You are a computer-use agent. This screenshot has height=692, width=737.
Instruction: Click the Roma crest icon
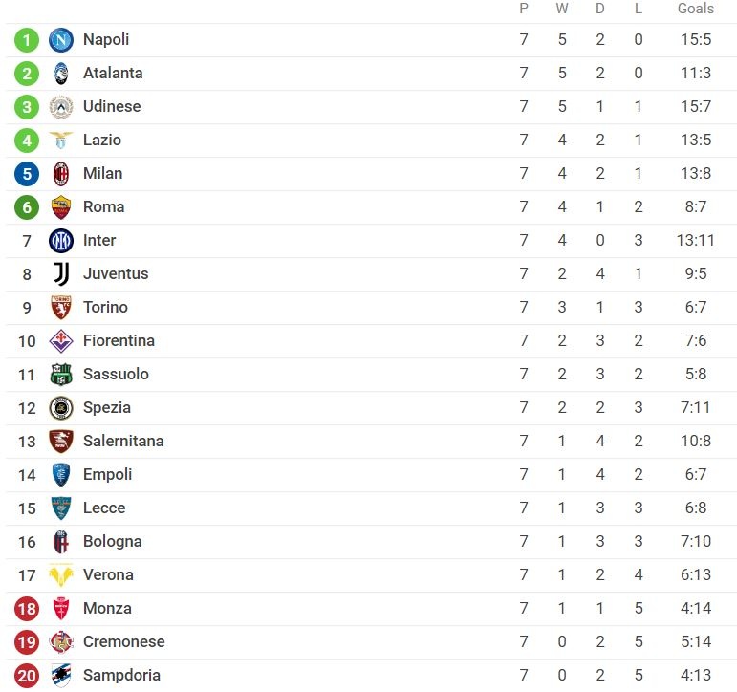point(61,207)
